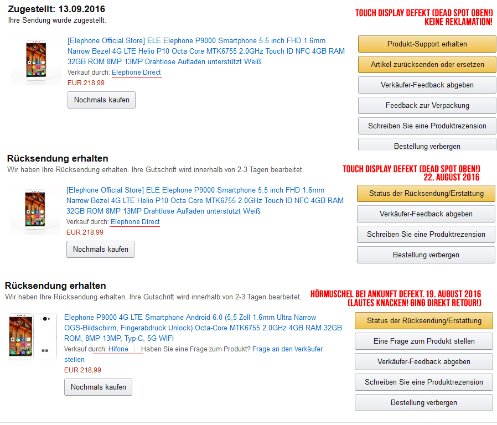
Task: Open the first order's Elephone P9000 product title link
Action: (205, 51)
